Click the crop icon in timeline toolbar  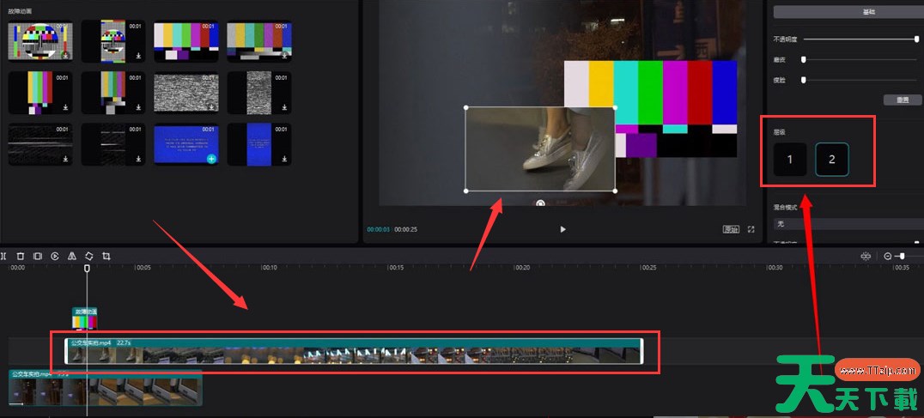tap(106, 256)
